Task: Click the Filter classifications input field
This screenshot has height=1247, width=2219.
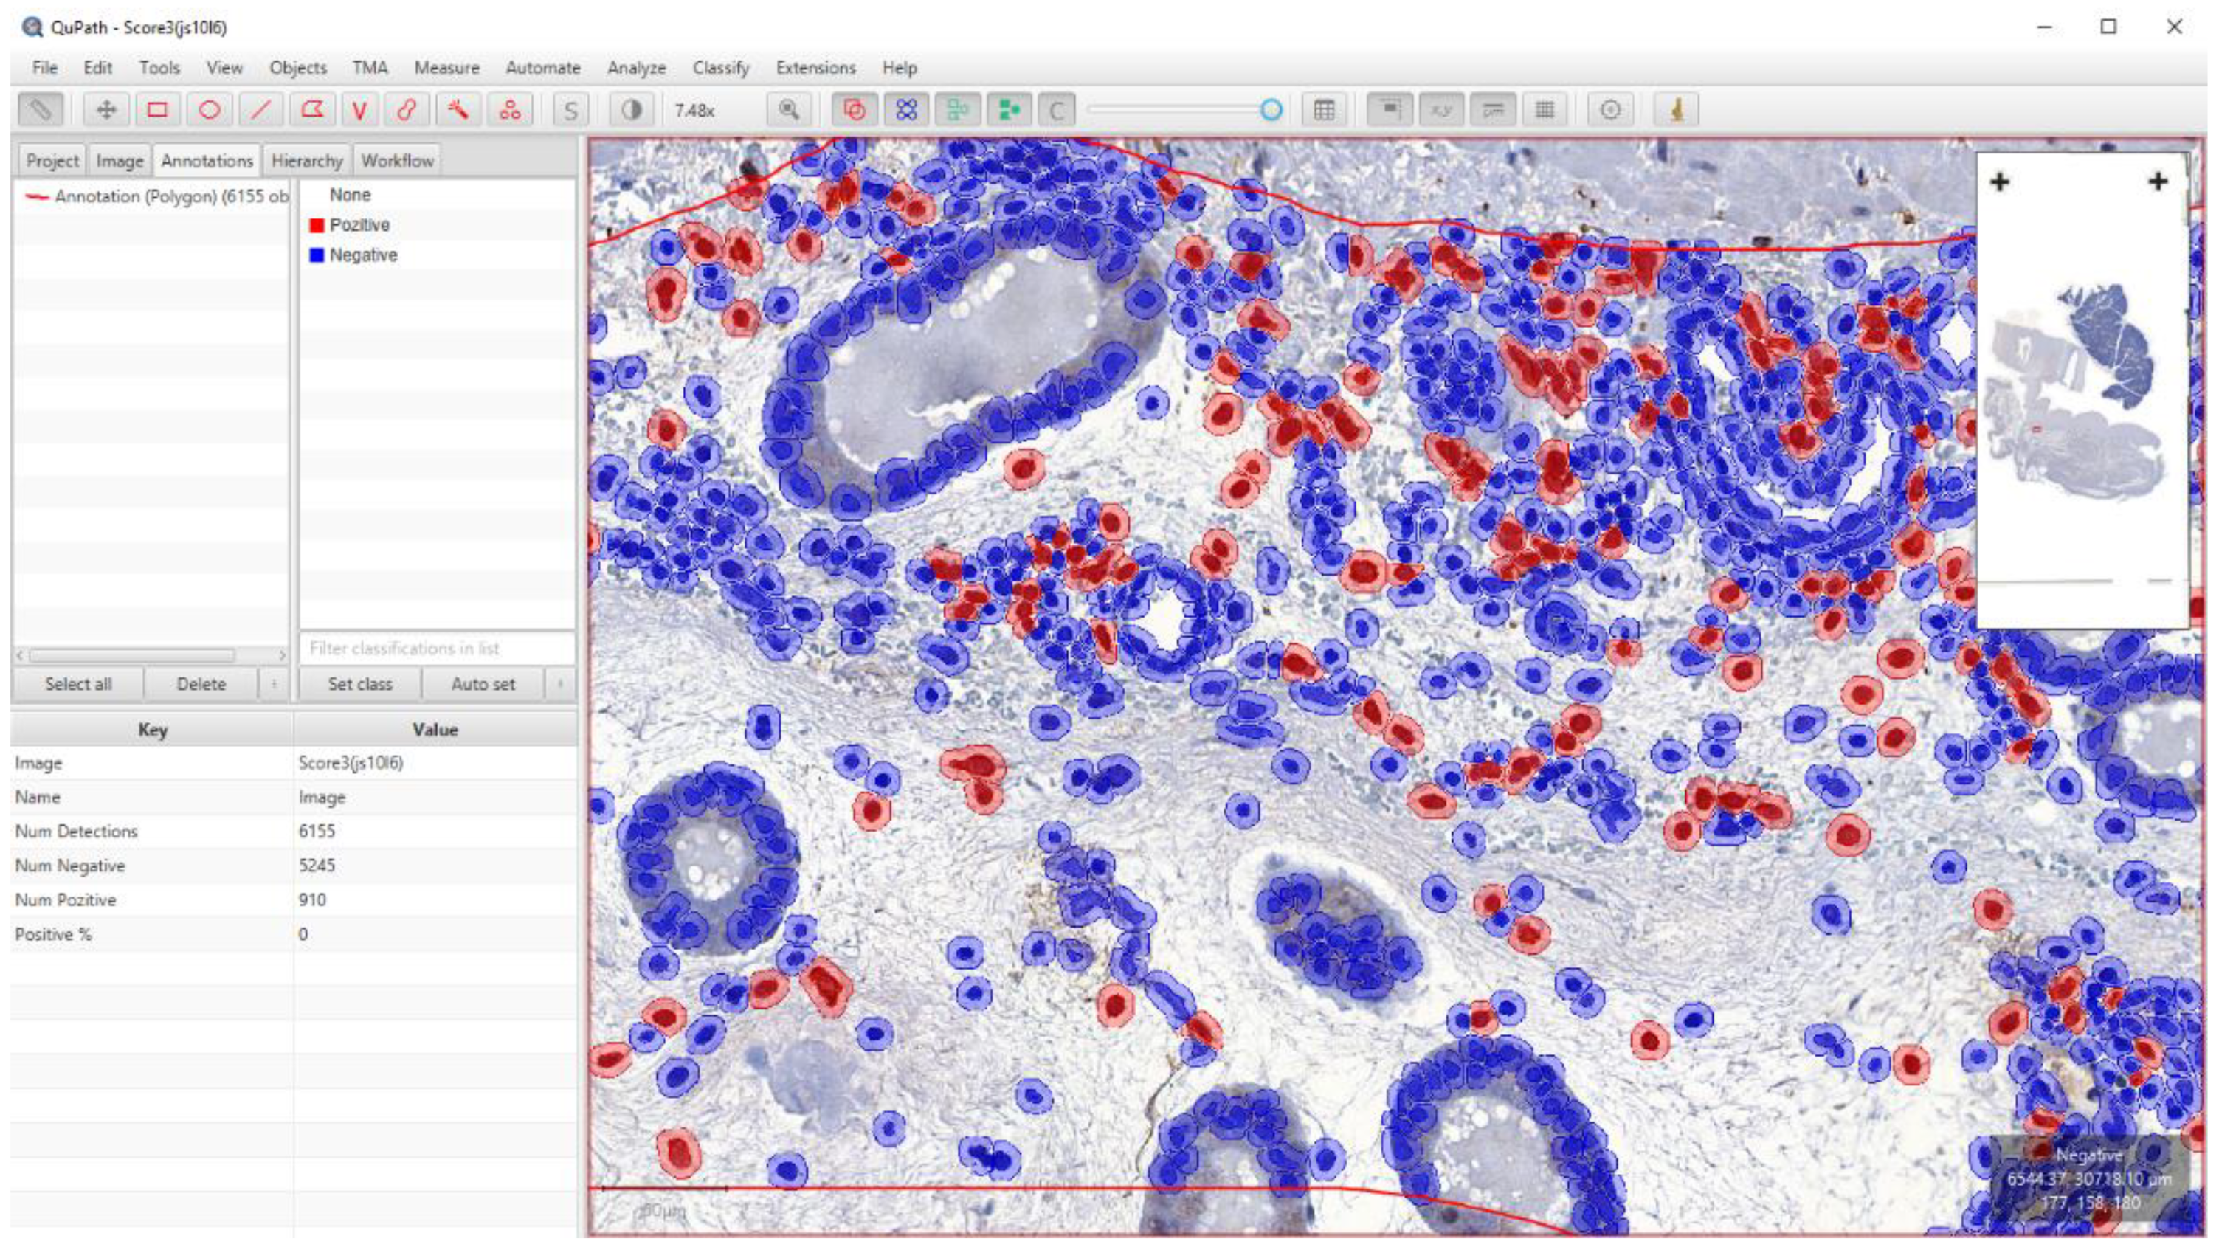Action: coord(437,649)
